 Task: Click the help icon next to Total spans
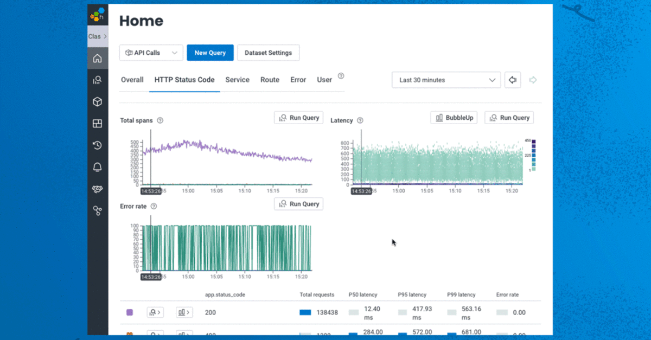(x=160, y=121)
